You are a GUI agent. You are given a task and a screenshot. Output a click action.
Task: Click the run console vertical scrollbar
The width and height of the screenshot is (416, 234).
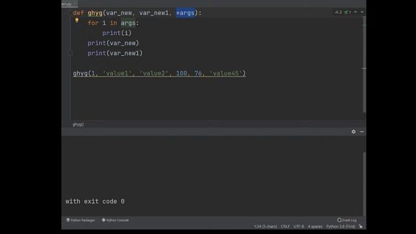point(364,184)
